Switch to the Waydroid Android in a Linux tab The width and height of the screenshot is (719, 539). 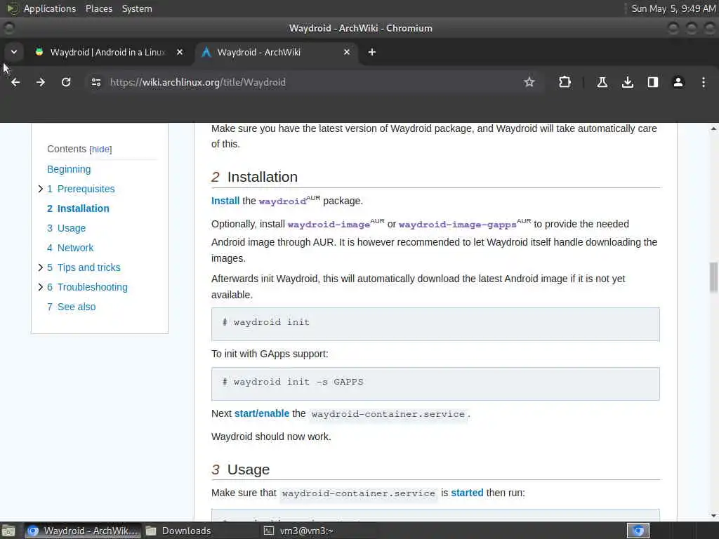pyautogui.click(x=107, y=52)
